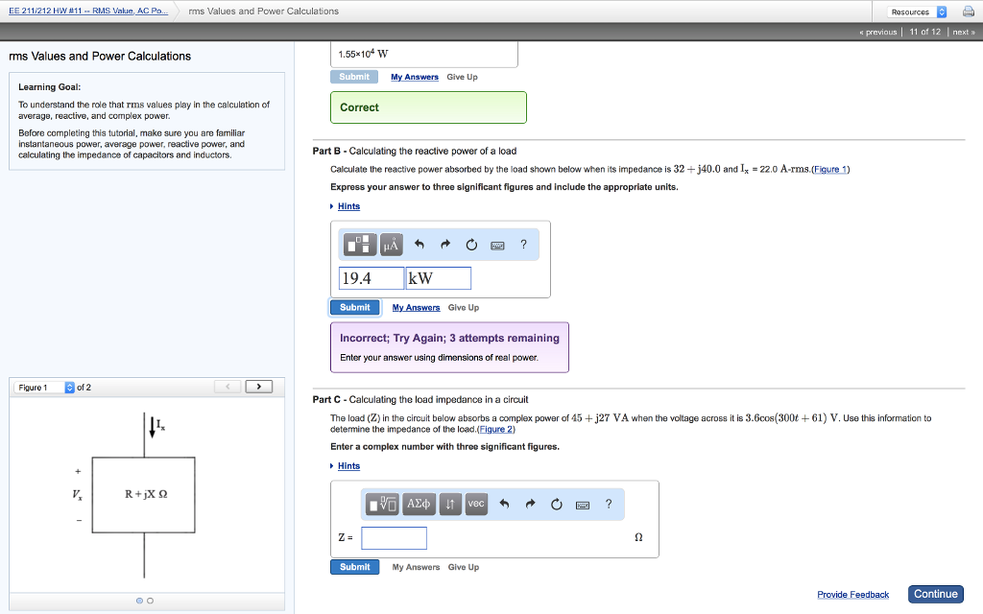Open the keyboard shortcuts icon in Part B
This screenshot has width=983, height=614.
497,245
